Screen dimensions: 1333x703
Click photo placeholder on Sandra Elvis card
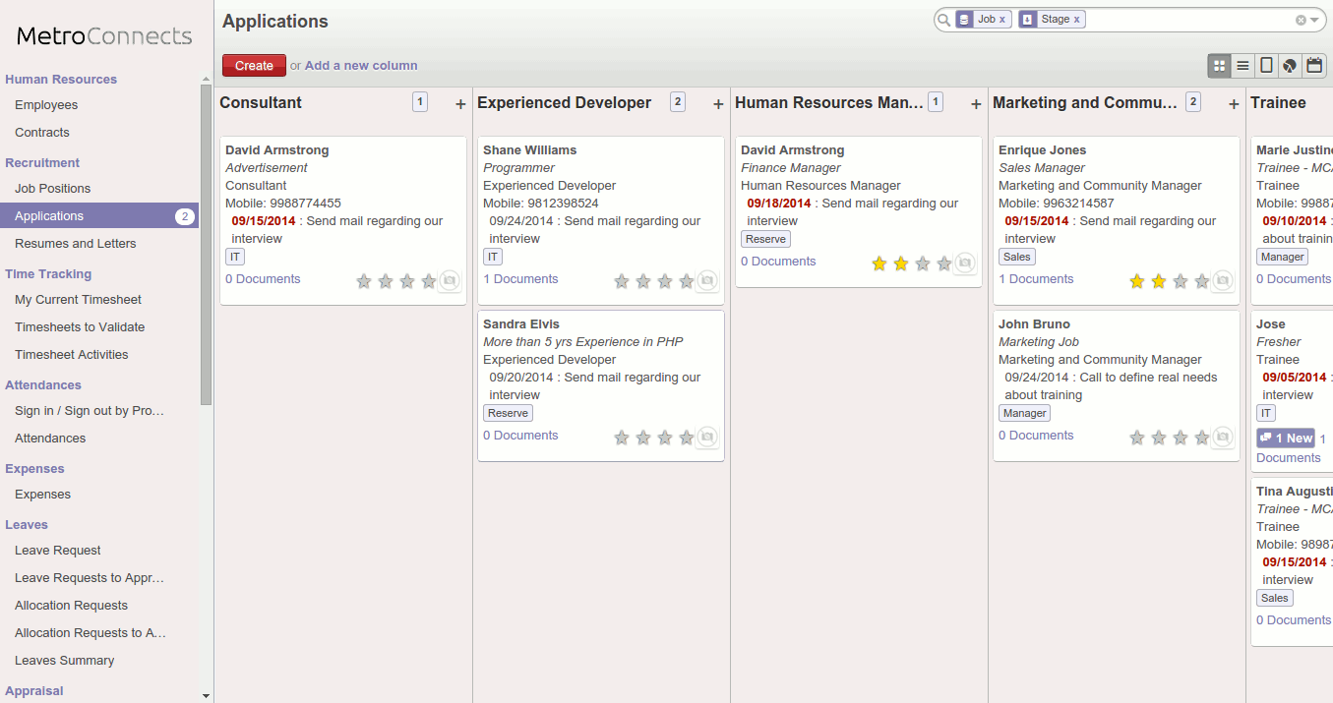[x=706, y=438]
